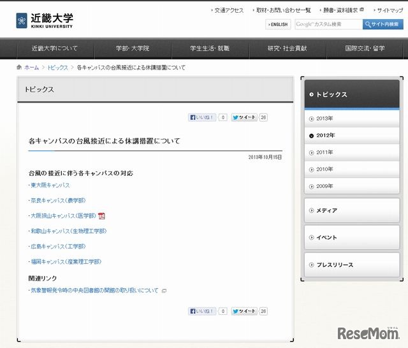Focus the Google カスタム検索 field
Screen dimensions: 408x348
[x=329, y=24]
